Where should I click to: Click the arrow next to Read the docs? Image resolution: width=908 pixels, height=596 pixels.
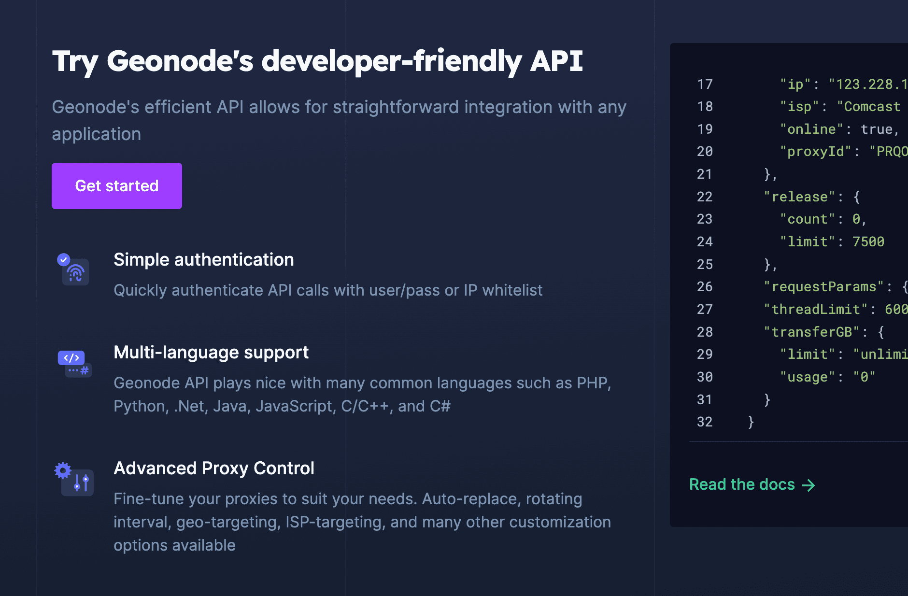[x=809, y=485]
